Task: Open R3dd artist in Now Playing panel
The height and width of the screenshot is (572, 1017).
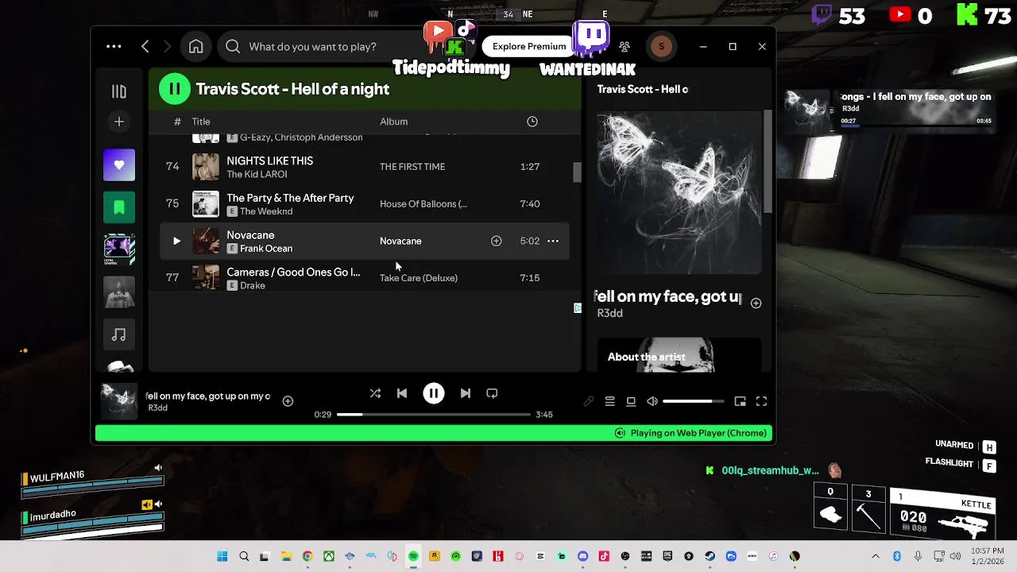Action: pos(609,313)
